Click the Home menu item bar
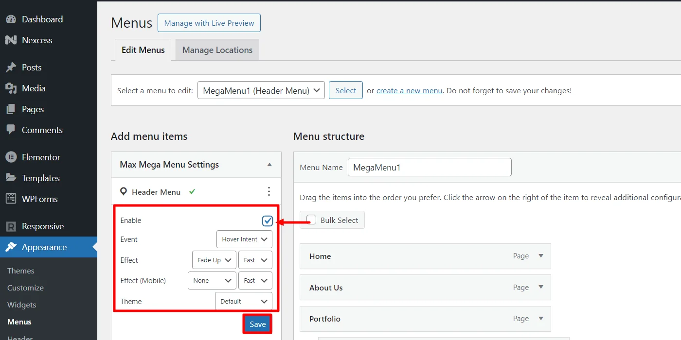The height and width of the screenshot is (340, 681). (425, 256)
